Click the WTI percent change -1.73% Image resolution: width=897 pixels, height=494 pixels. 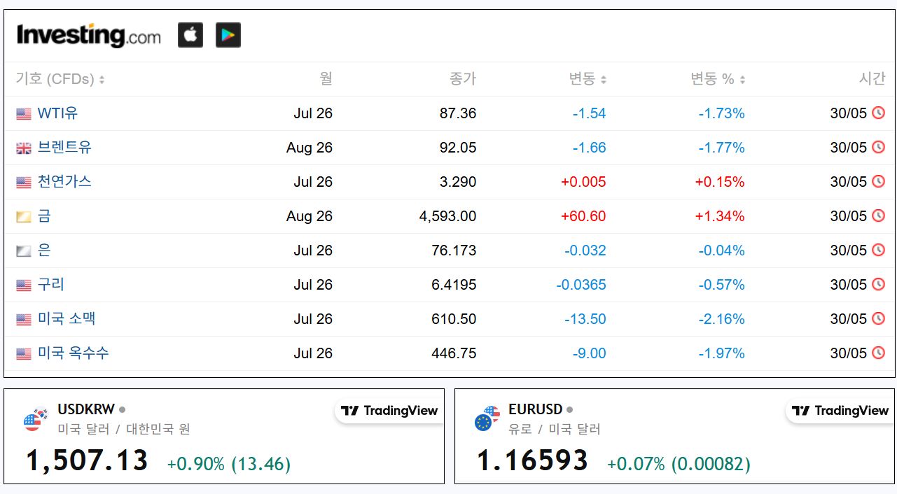[722, 113]
